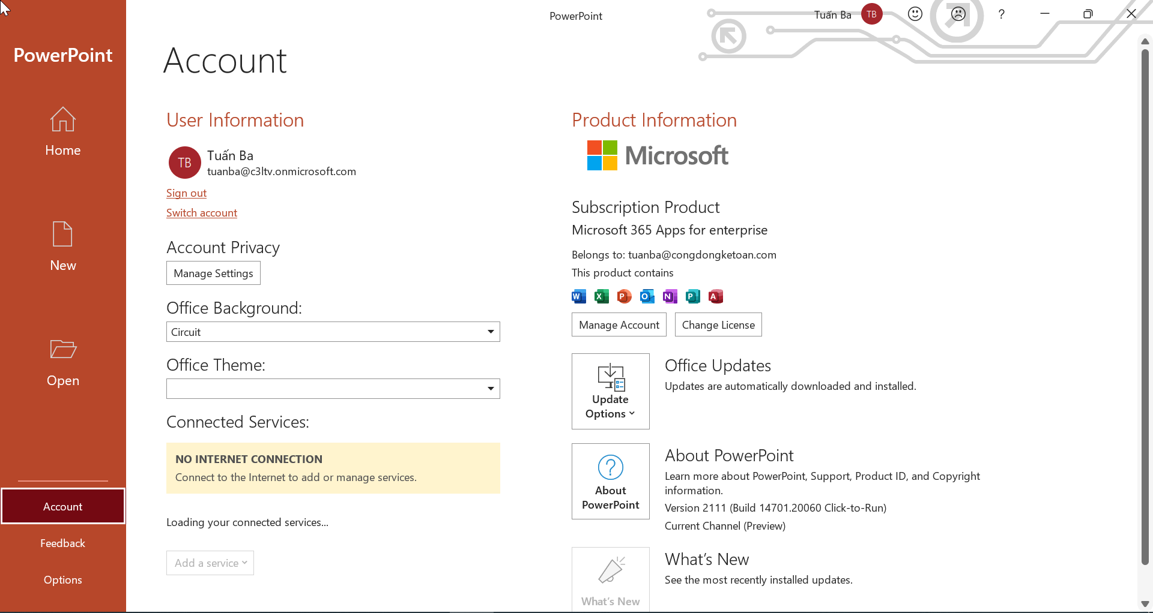Click the Outlook app icon
Image resolution: width=1153 pixels, height=613 pixels.
(647, 296)
